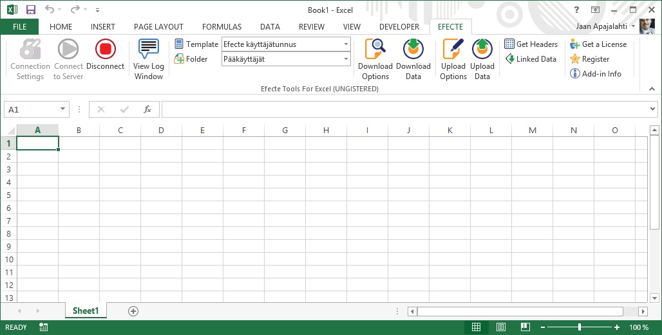This screenshot has width=662, height=335.
Task: Click the horizontal scroll right arrow
Action: tap(643, 311)
